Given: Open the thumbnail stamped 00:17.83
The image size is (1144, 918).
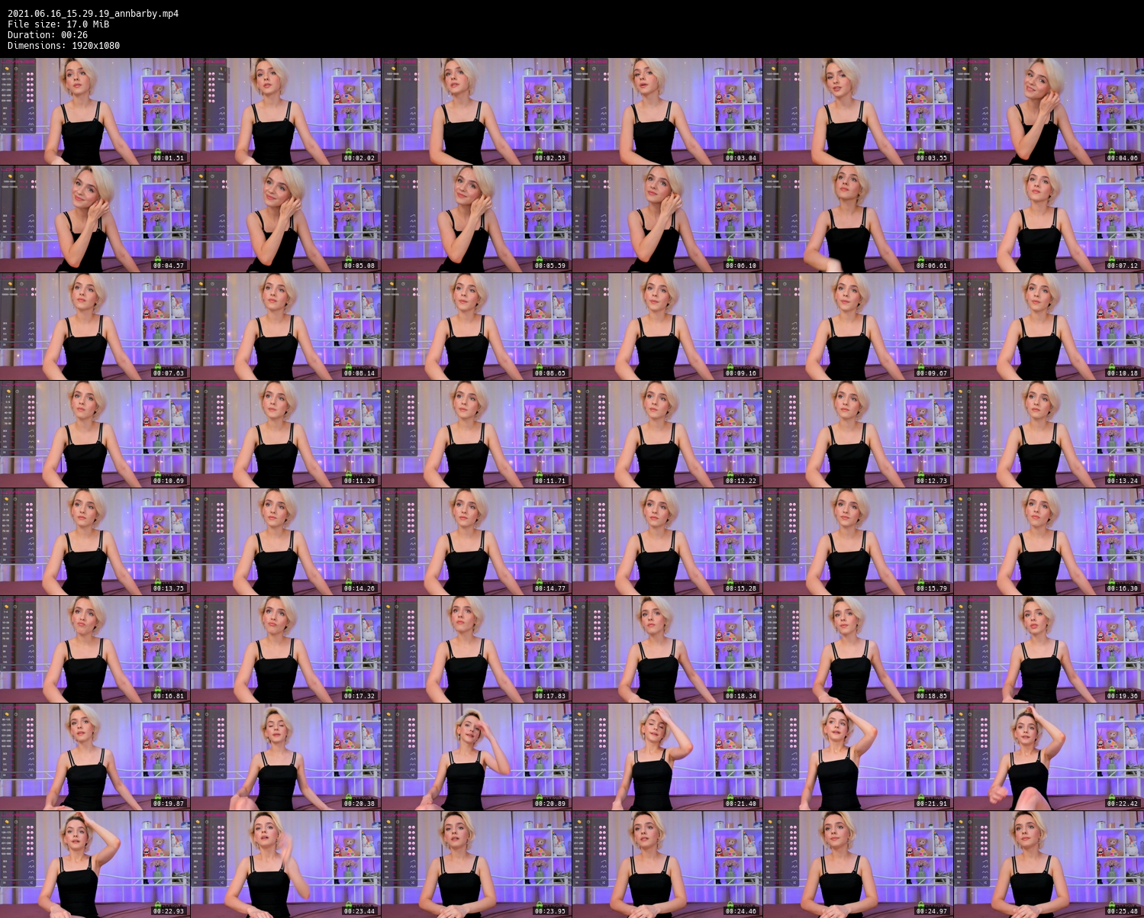Looking at the screenshot, I should coord(476,649).
